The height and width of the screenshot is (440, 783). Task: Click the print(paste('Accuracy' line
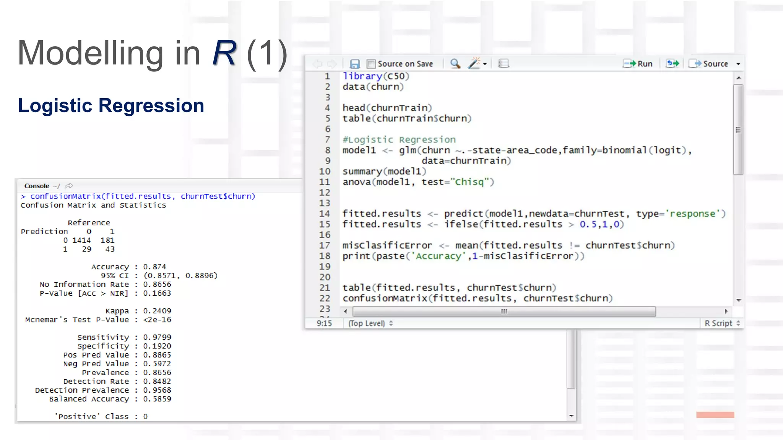[463, 256]
